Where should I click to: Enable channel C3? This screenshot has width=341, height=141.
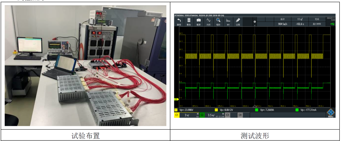tap(227, 115)
